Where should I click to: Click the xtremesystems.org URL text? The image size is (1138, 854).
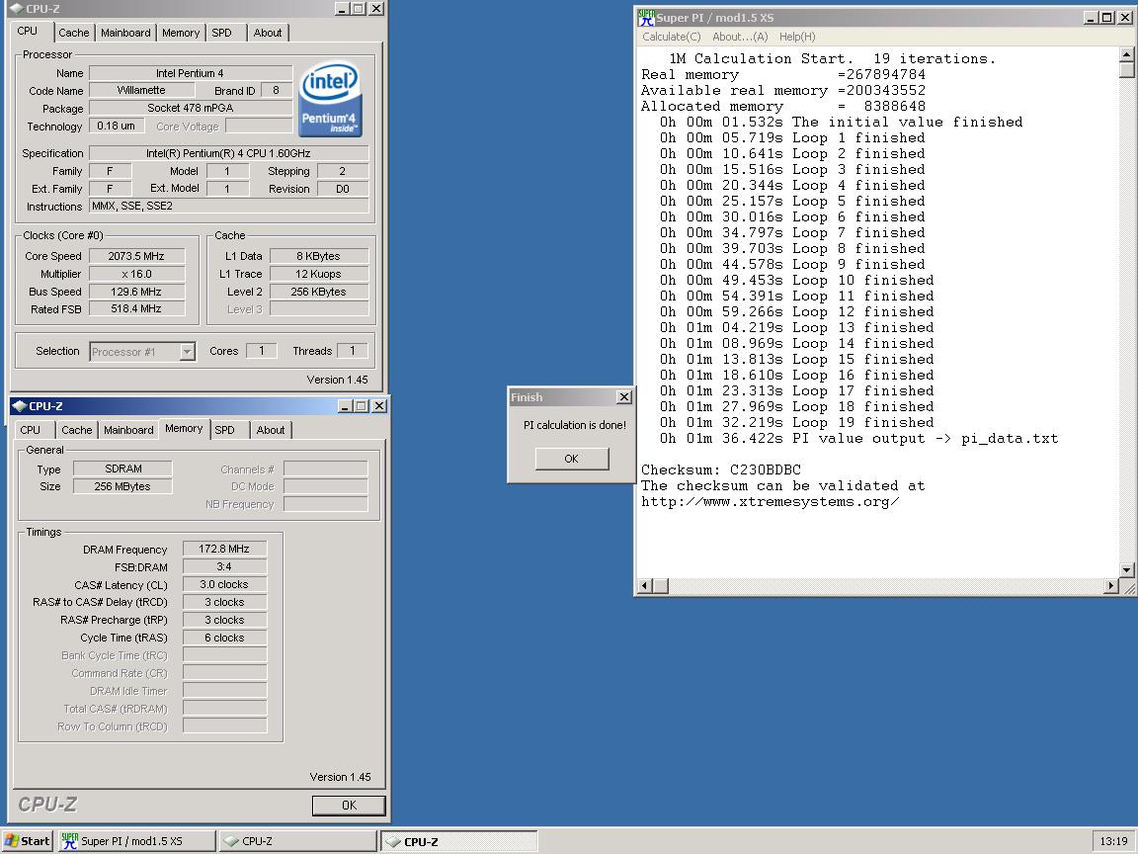771,502
